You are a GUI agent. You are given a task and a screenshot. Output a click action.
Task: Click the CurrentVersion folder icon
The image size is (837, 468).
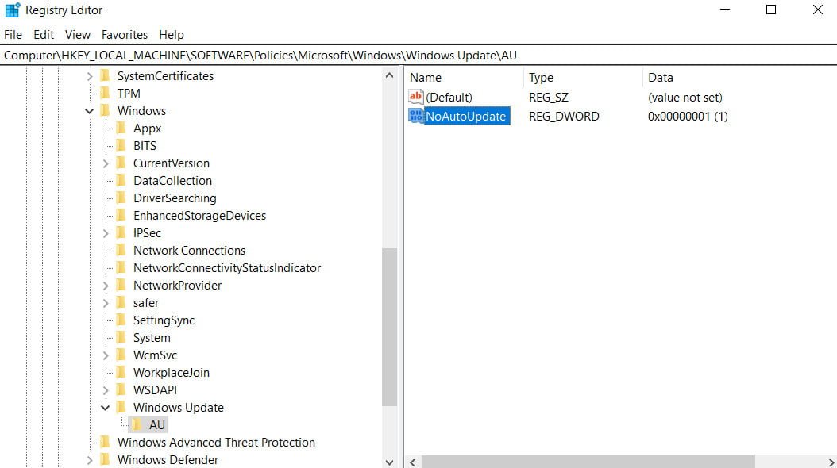(121, 163)
